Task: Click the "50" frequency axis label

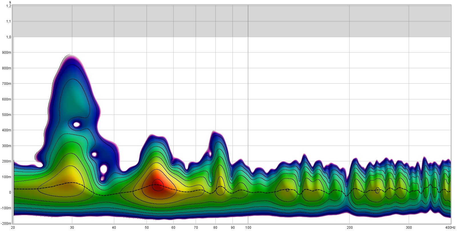Action: tap(147, 228)
